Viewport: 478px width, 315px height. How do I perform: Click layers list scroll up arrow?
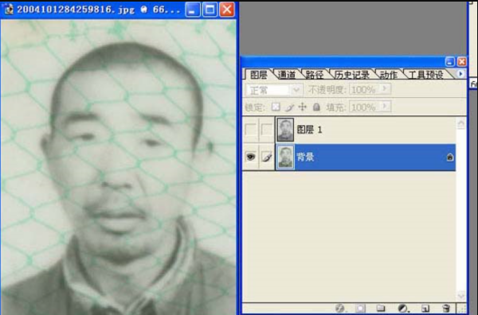(x=461, y=123)
